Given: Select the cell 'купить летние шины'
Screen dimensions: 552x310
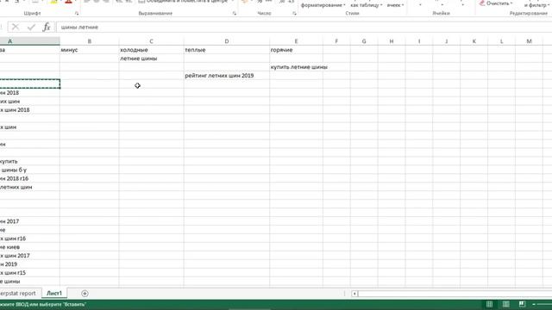Looking at the screenshot, I should tap(296, 67).
